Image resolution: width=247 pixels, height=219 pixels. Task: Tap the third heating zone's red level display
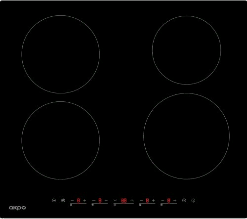point(147,200)
